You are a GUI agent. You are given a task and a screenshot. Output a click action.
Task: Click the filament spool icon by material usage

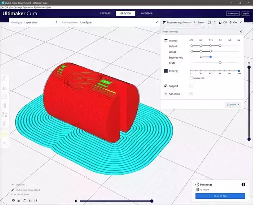click(197, 190)
